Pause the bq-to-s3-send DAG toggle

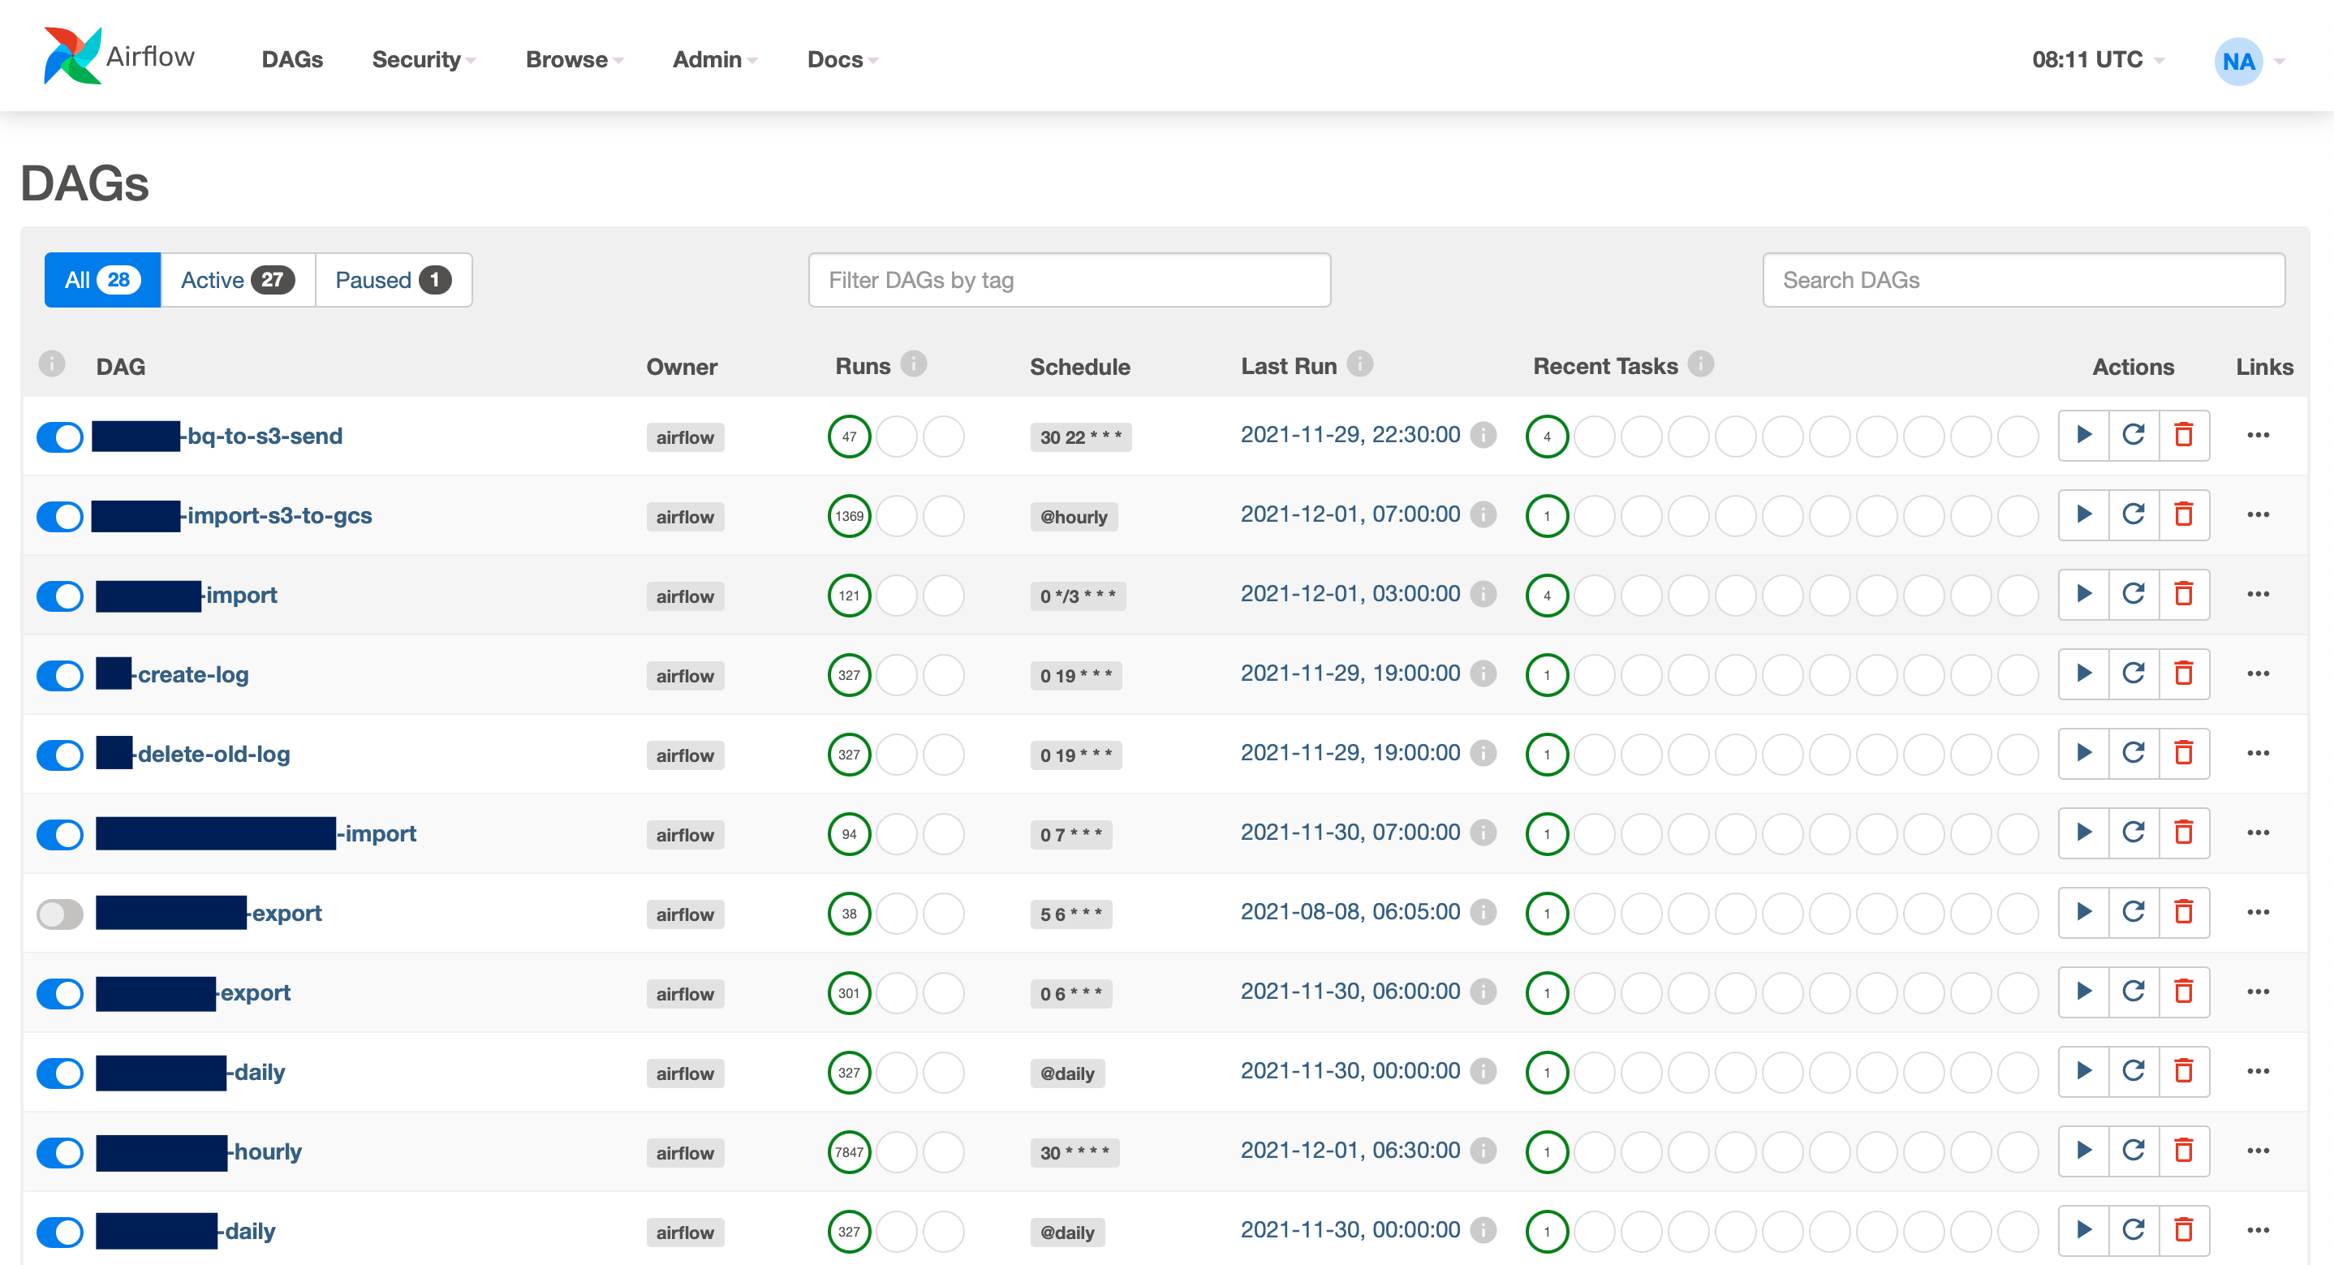(60, 437)
